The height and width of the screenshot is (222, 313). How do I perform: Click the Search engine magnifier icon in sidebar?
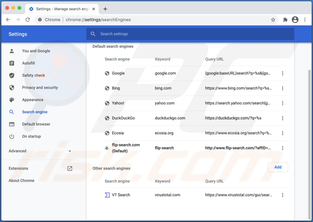tap(12, 112)
